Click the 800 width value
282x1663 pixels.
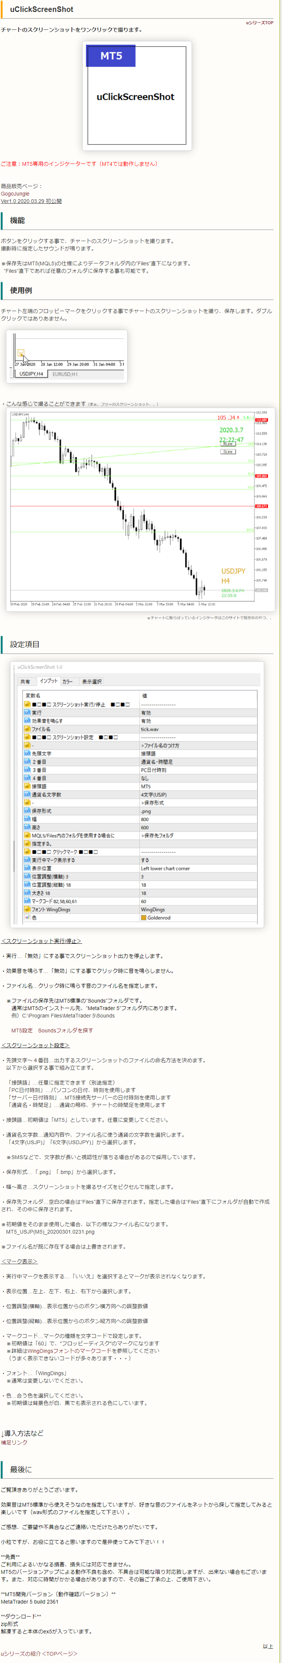tap(145, 819)
